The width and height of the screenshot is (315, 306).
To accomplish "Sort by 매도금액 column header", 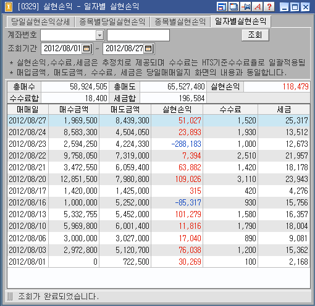I will (x=125, y=109).
